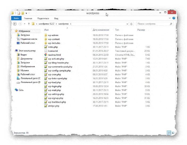Open the Файл ribbon tab
Image resolution: width=187 pixels, height=145 pixels.
[16, 18]
